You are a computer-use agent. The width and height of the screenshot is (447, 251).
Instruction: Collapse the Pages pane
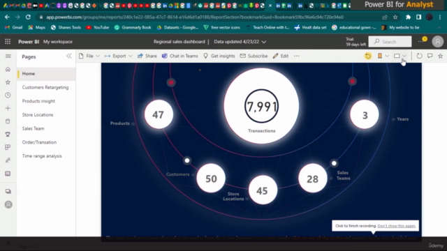pyautogui.click(x=69, y=56)
